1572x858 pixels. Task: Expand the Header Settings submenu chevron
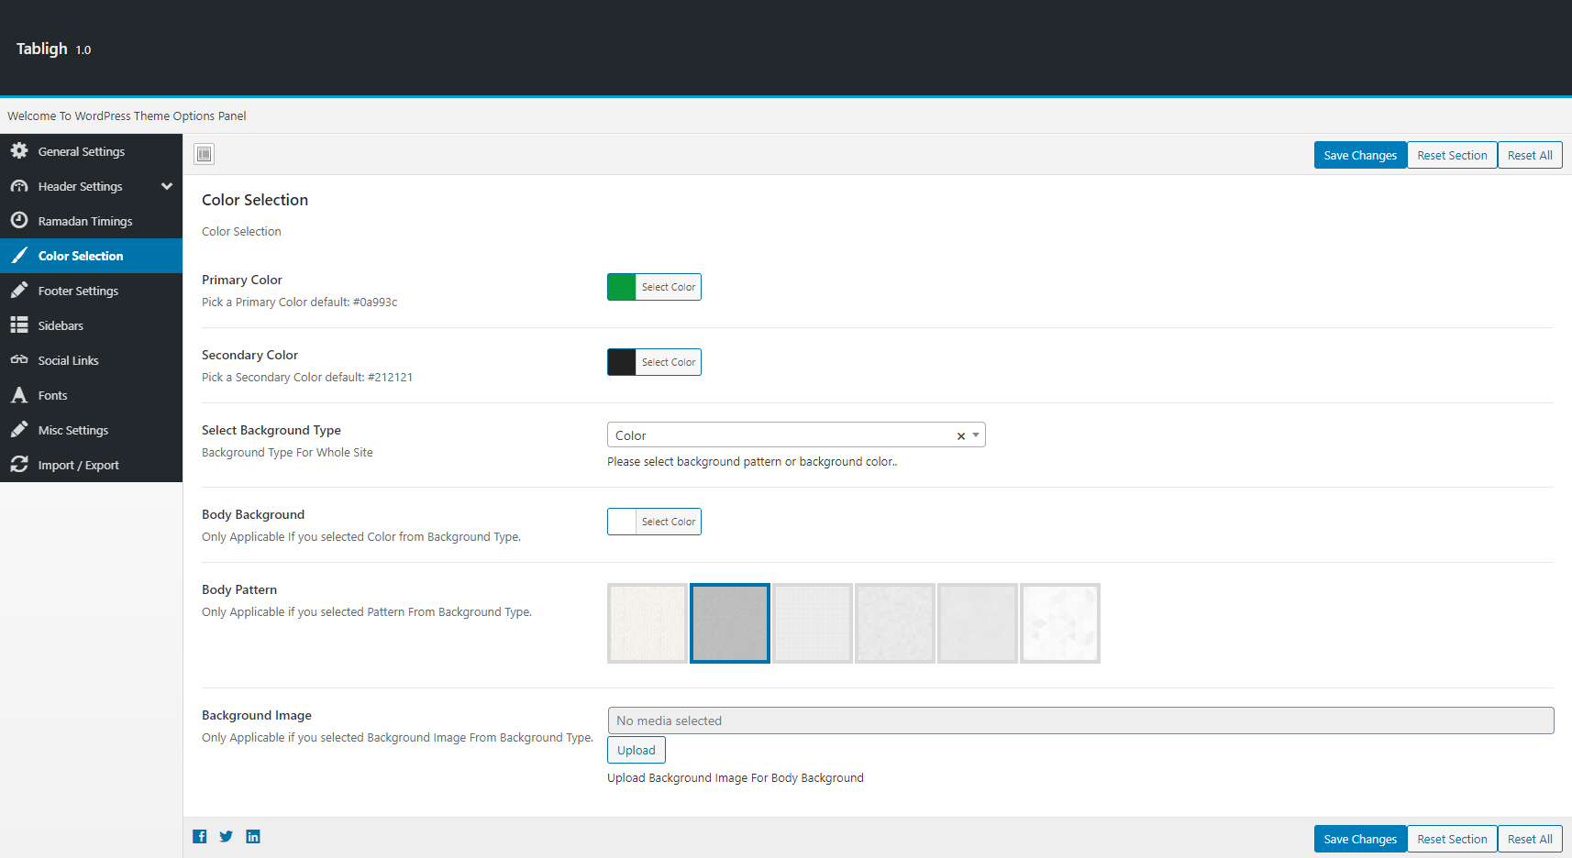[x=167, y=186]
